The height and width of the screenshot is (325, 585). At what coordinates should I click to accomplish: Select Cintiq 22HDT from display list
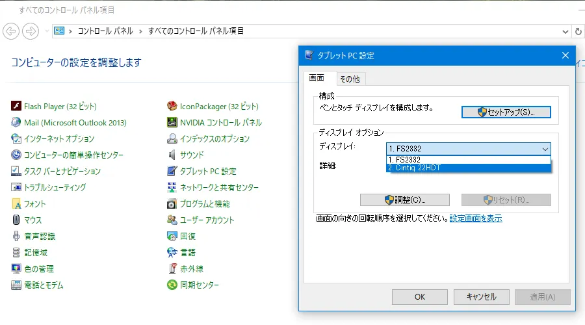tap(468, 168)
